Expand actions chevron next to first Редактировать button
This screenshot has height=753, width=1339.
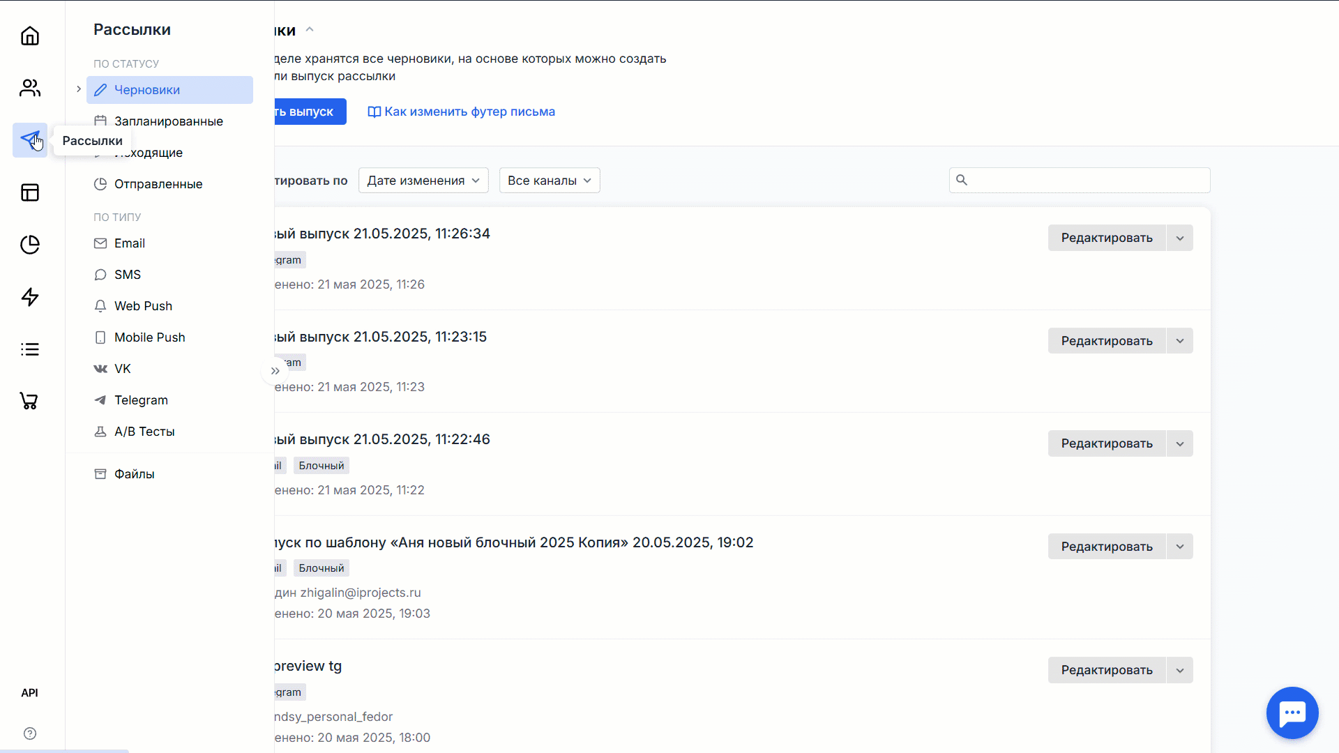(x=1179, y=238)
